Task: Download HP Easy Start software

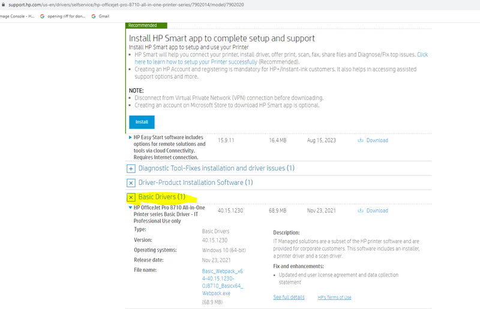Action: [377, 140]
